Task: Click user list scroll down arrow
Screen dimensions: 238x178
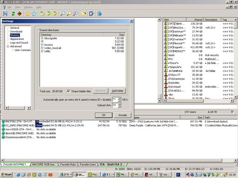Action: pos(236,97)
